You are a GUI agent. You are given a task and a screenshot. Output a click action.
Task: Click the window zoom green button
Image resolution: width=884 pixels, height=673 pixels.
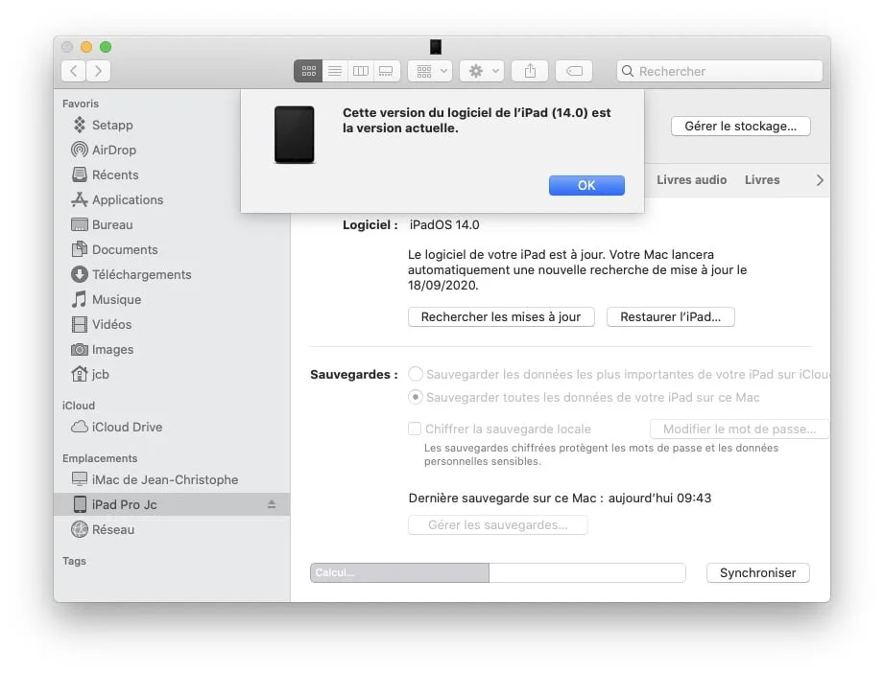point(106,47)
